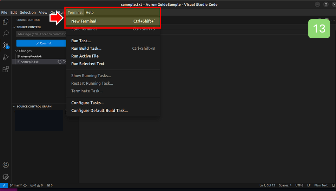Viewport: 336px width, 191px height.
Task: Open the Selection menu
Action: (28, 12)
